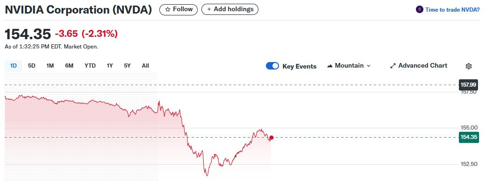The height and width of the screenshot is (181, 486).
Task: Click the mountain chart type icon
Action: coord(330,66)
